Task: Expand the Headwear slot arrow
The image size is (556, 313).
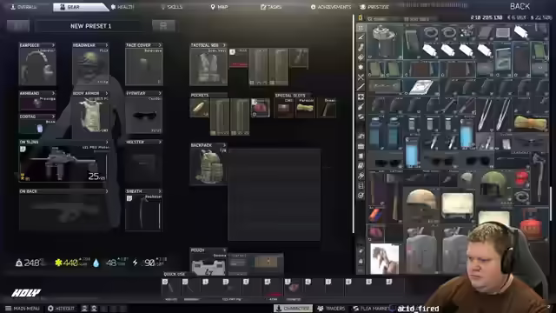Action: tap(106, 45)
